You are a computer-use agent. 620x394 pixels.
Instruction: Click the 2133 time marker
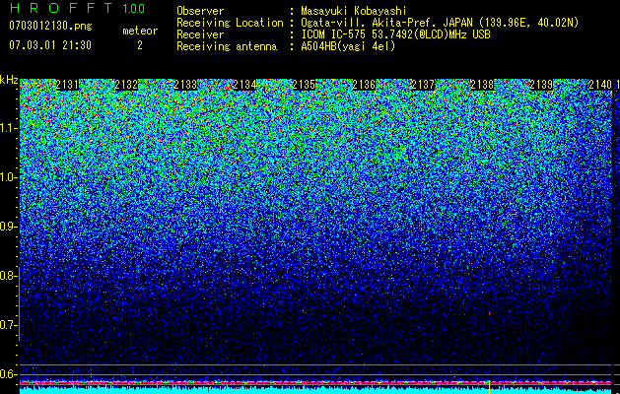coord(185,85)
